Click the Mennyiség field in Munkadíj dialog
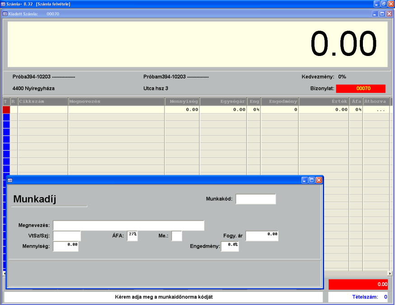395x305 pixels. tap(66, 246)
